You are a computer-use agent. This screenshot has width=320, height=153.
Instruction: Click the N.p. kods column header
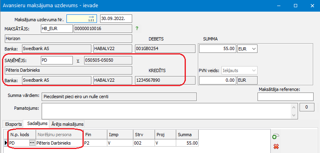pyautogui.click(x=22, y=135)
